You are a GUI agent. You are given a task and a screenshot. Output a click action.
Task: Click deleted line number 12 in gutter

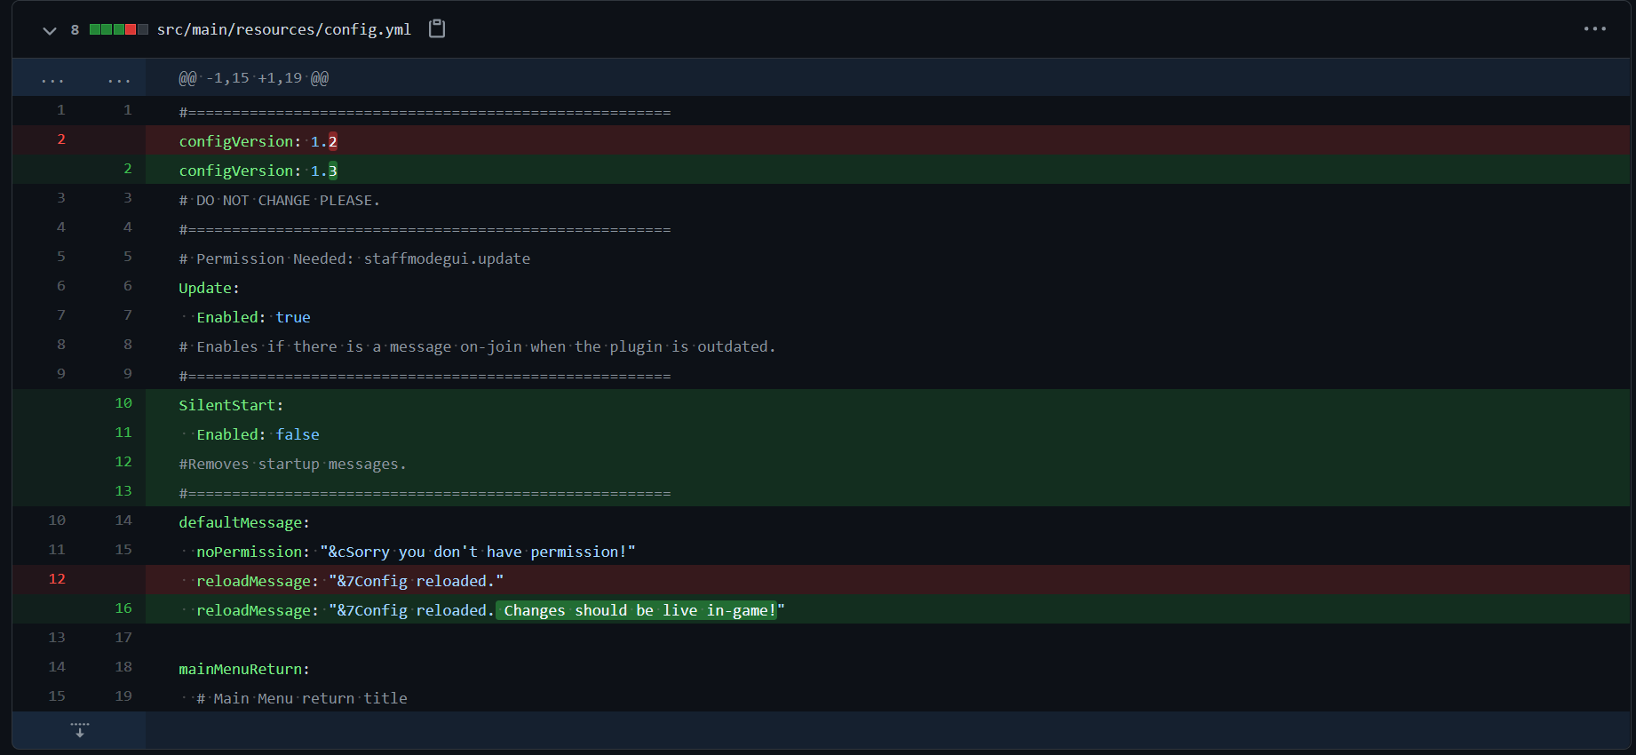click(57, 579)
